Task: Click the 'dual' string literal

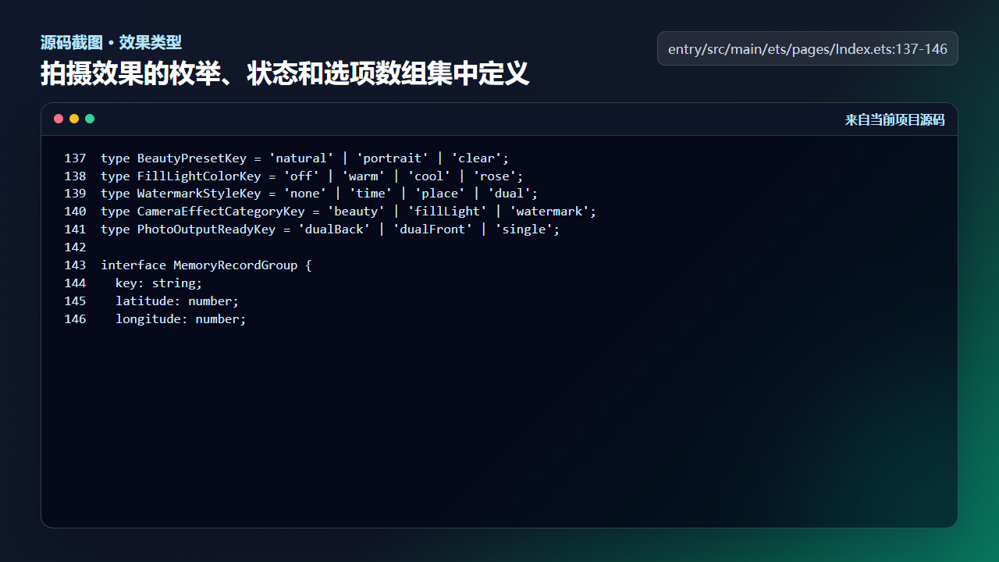Action: tap(510, 194)
